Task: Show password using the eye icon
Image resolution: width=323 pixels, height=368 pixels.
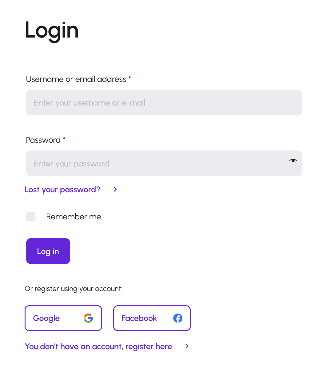Action: pos(293,160)
